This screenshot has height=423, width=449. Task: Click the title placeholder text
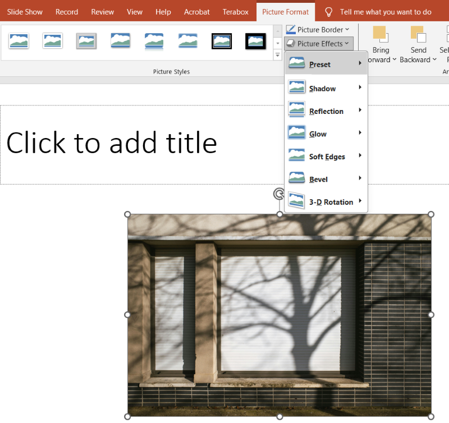click(111, 143)
